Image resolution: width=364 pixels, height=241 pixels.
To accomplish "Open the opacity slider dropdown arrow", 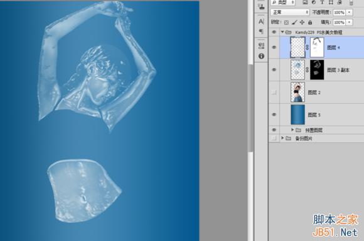I will 350,13.
